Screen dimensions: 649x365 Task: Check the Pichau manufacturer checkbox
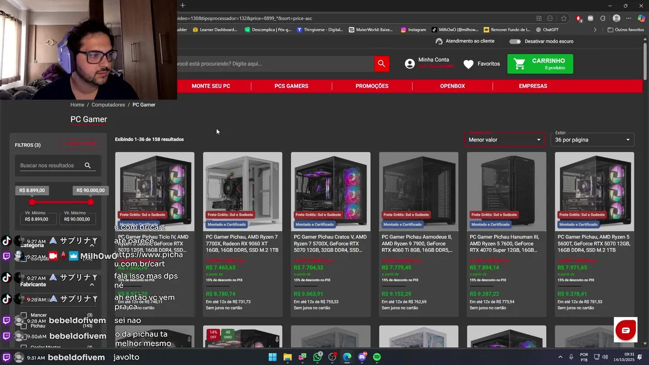tap(23, 326)
